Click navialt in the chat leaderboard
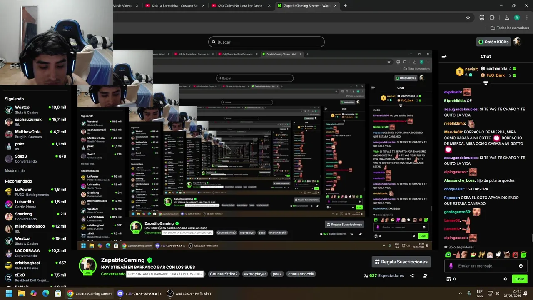The height and width of the screenshot is (300, 533). (471, 69)
